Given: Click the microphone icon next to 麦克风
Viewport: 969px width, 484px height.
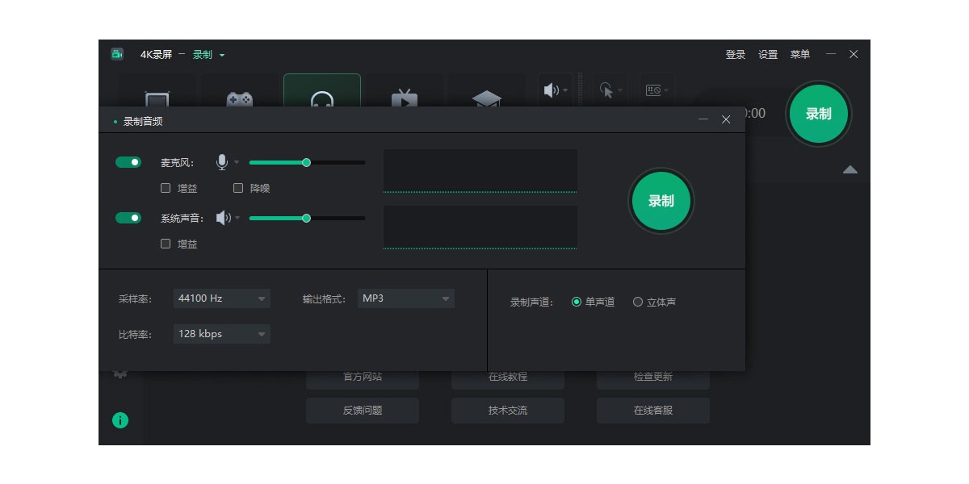Looking at the screenshot, I should tap(222, 162).
